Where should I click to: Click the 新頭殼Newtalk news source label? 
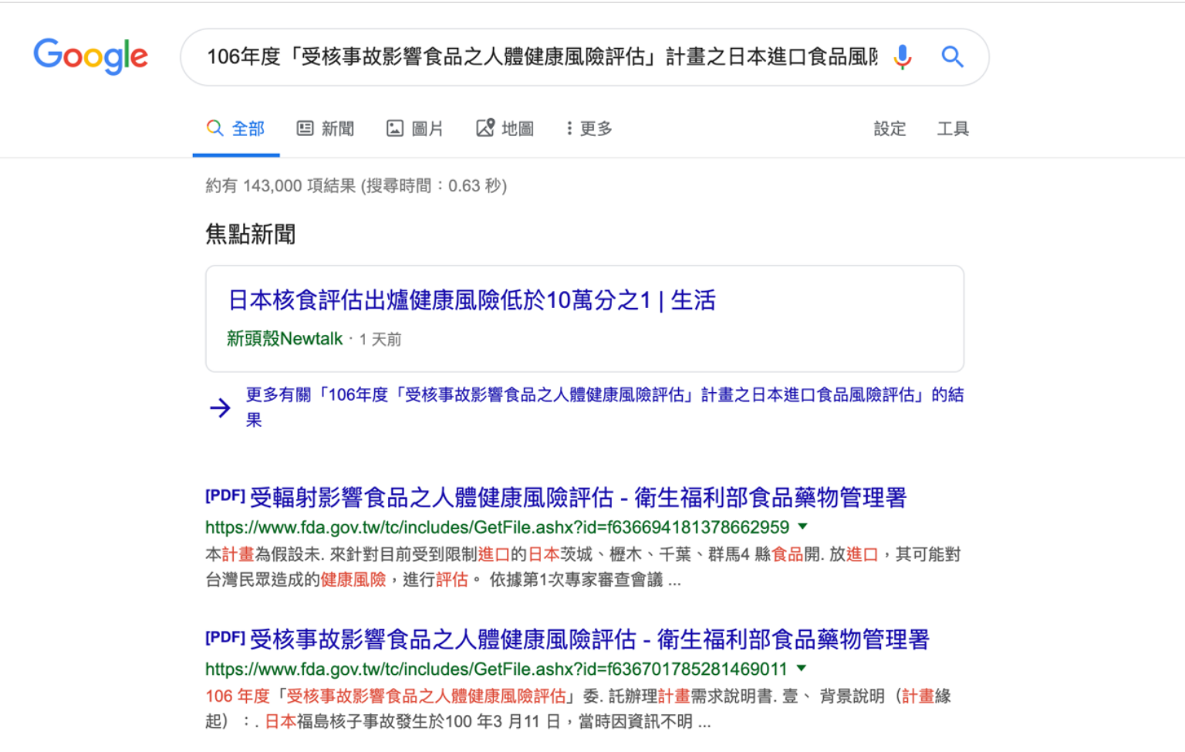[x=285, y=339]
